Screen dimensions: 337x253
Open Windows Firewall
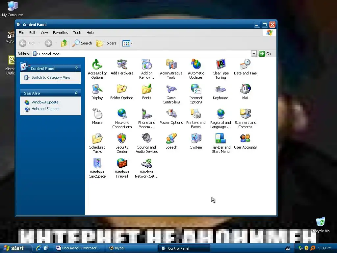122,168
